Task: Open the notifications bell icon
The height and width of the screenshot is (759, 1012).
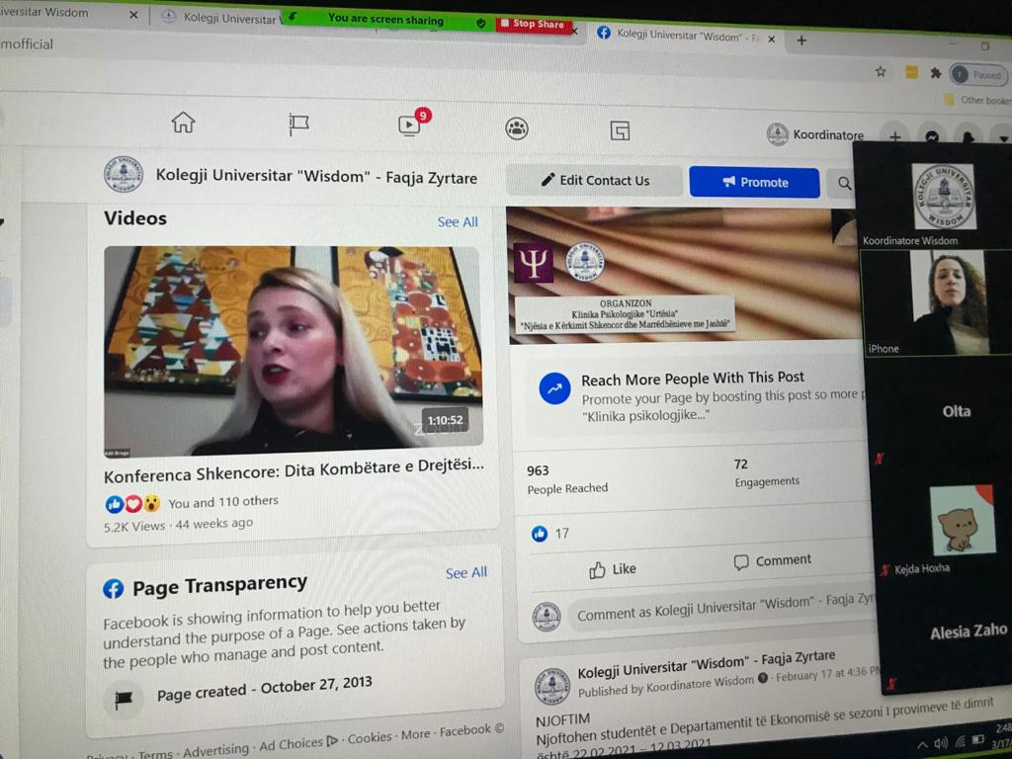Action: pyautogui.click(x=968, y=137)
